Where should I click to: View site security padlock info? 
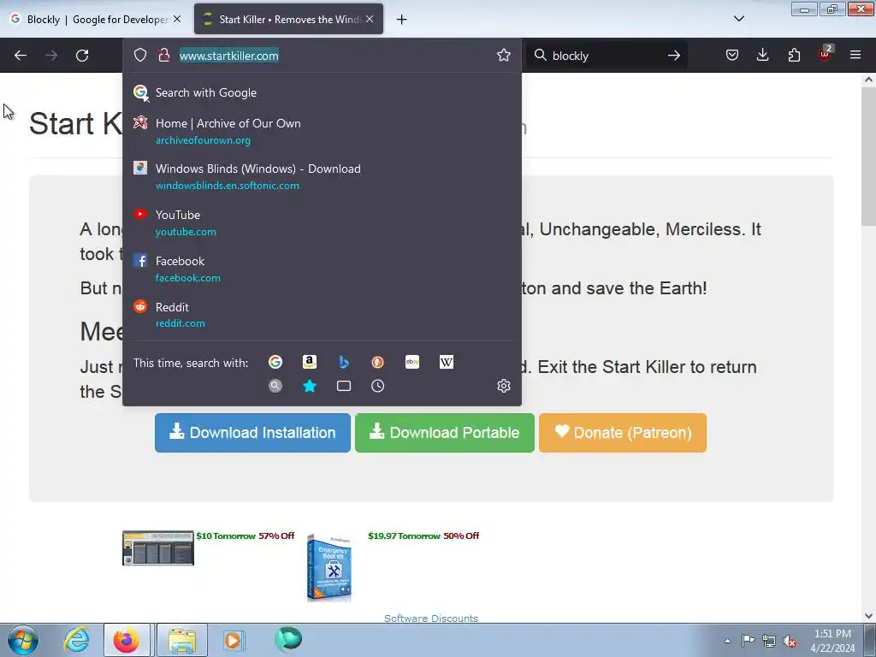tap(163, 55)
